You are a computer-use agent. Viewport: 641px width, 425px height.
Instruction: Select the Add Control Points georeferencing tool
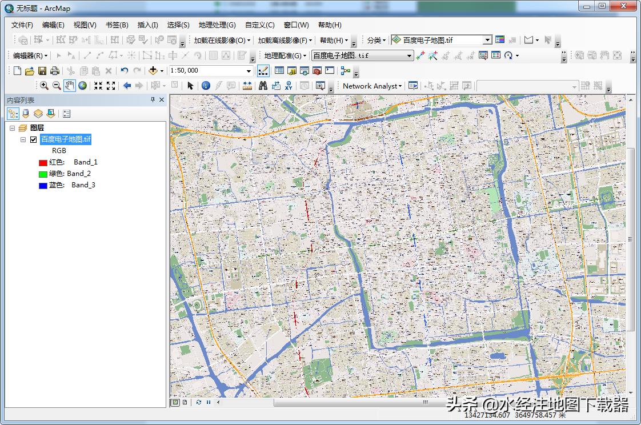point(420,55)
